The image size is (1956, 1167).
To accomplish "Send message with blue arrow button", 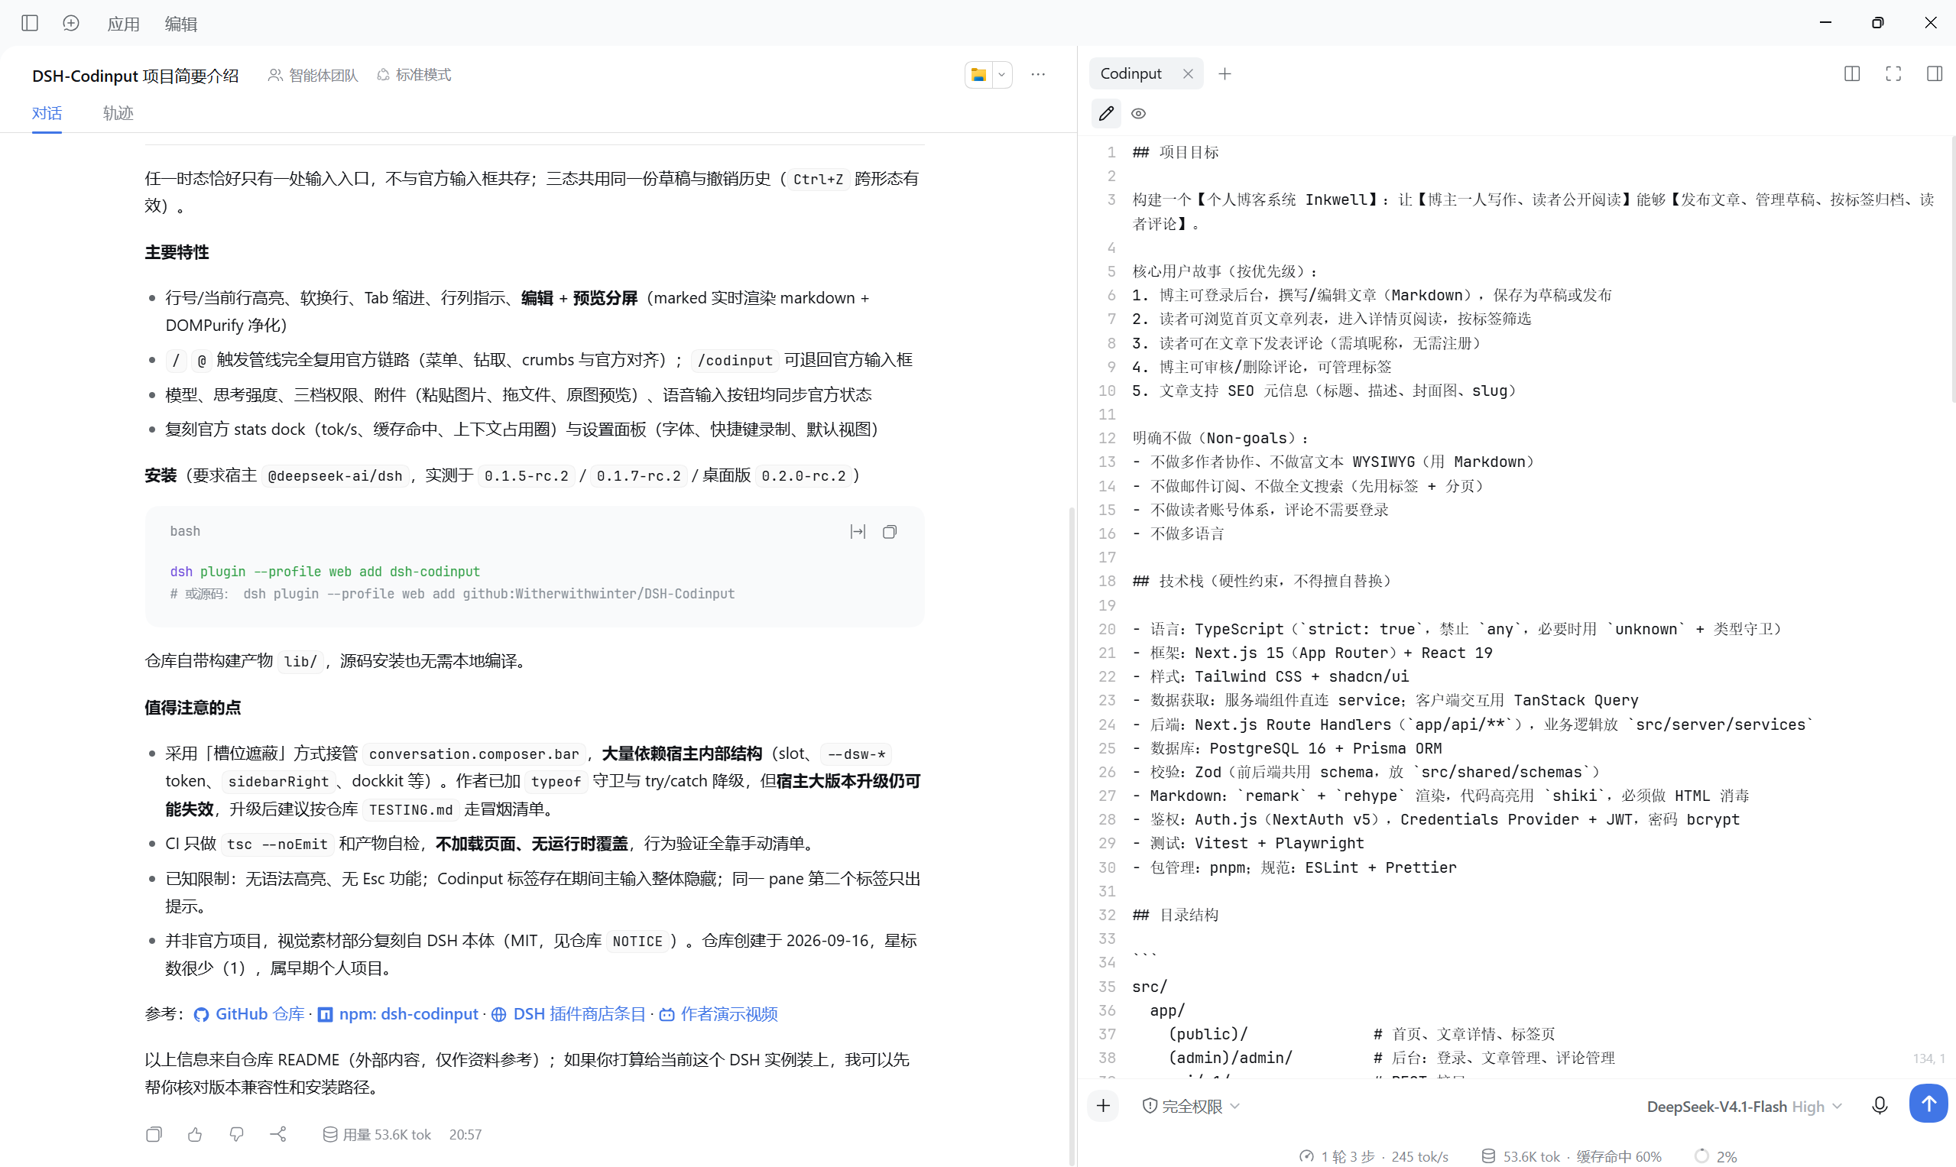I will [1928, 1104].
